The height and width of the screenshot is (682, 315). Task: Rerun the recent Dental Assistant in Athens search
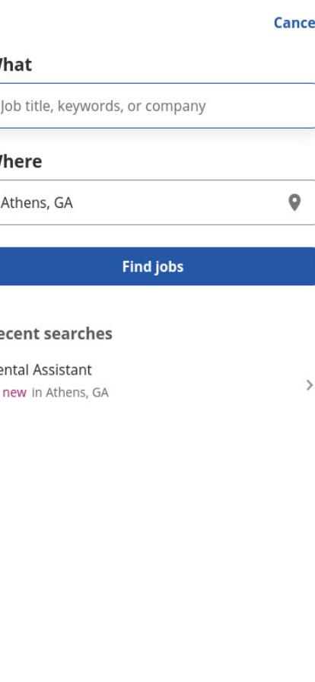(157, 381)
